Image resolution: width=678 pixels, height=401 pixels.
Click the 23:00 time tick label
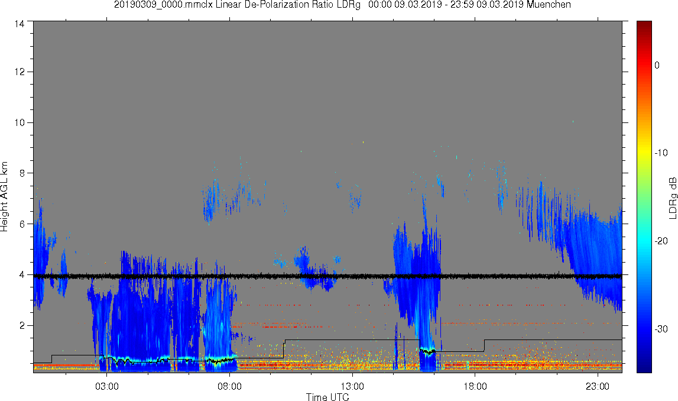pyautogui.click(x=598, y=386)
